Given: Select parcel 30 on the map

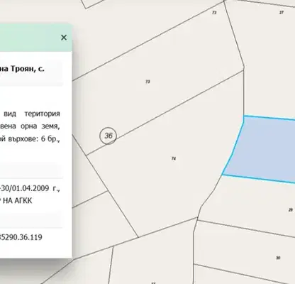Looking at the screenshot, I should (x=278, y=258).
